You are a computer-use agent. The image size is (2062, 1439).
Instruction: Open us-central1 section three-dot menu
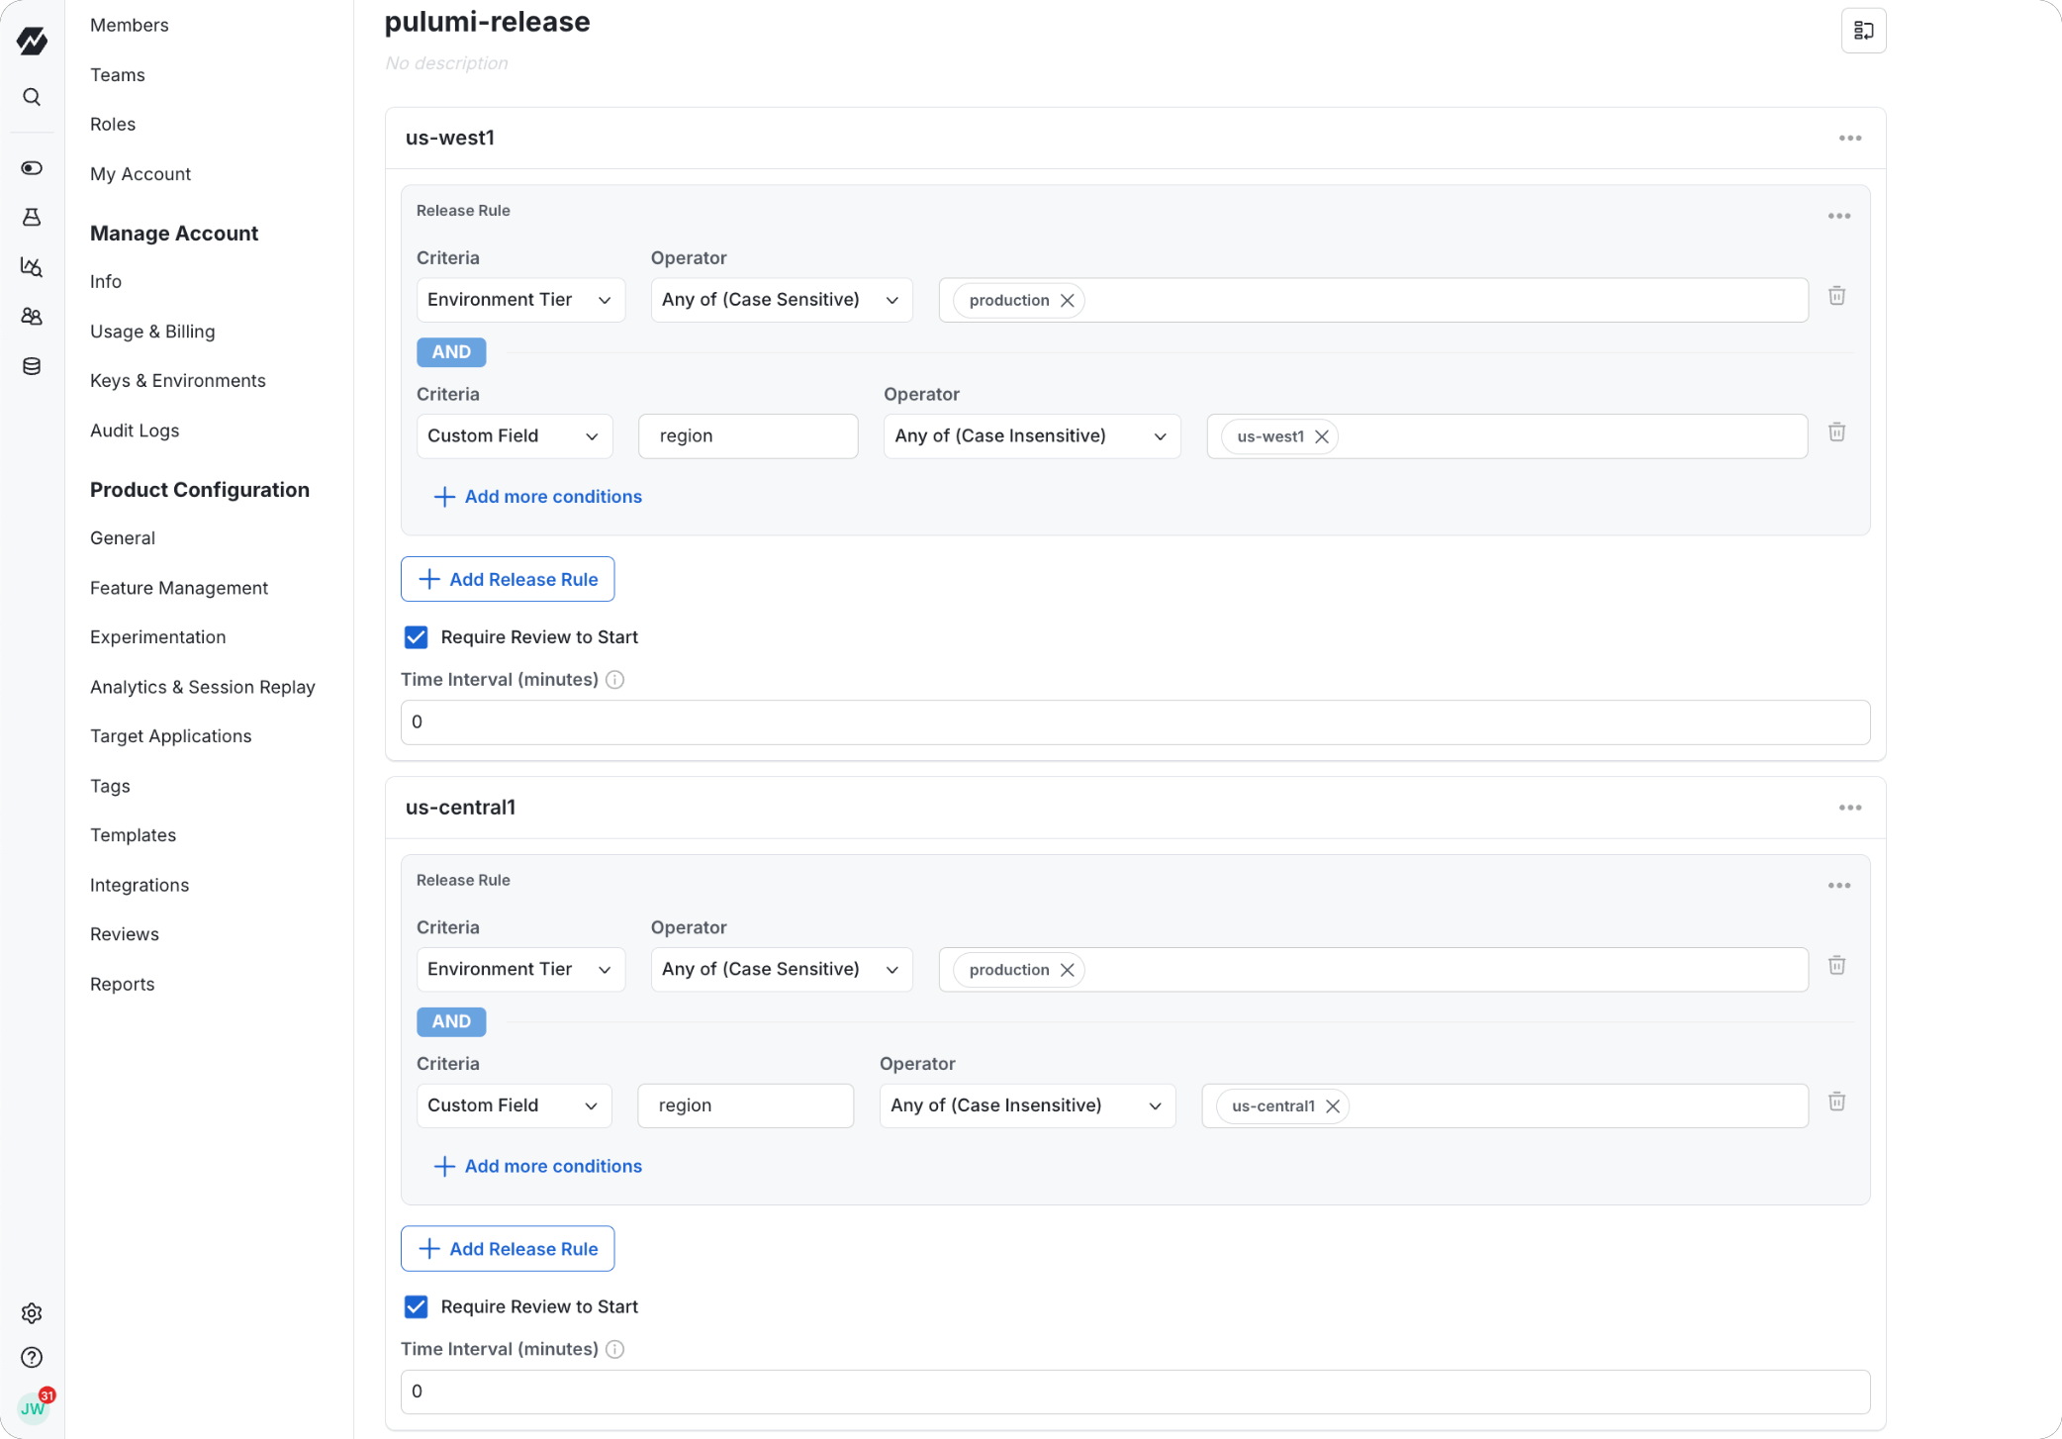[x=1850, y=808]
